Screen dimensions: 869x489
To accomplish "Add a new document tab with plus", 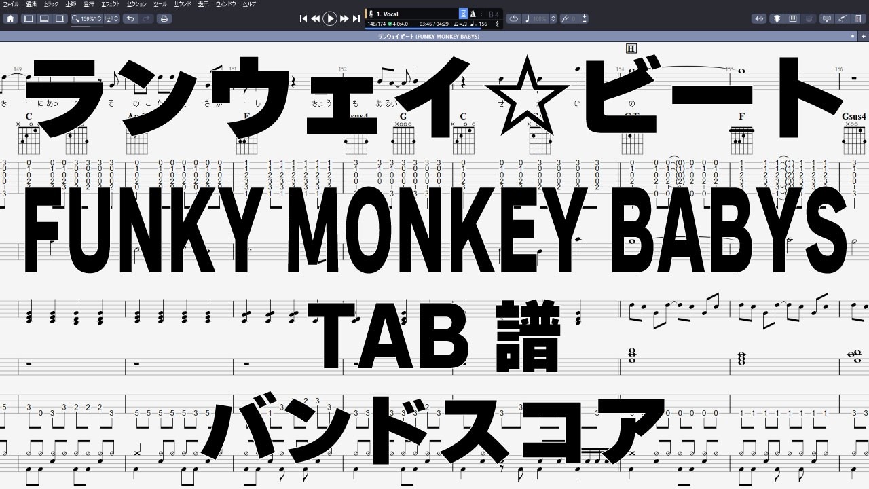I will coord(863,36).
